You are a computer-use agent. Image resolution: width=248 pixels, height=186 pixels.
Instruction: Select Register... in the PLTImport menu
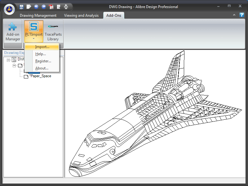tap(43, 61)
